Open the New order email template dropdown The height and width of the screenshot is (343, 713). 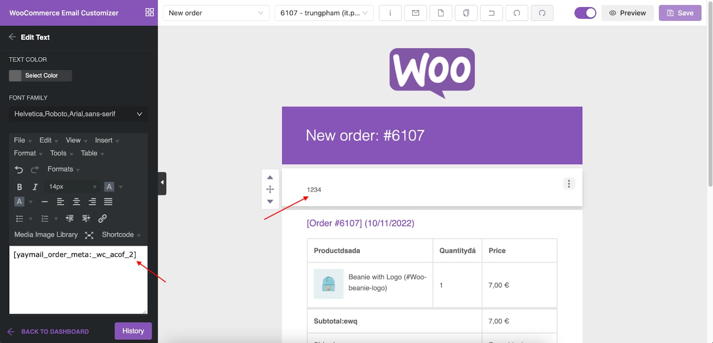pos(216,13)
